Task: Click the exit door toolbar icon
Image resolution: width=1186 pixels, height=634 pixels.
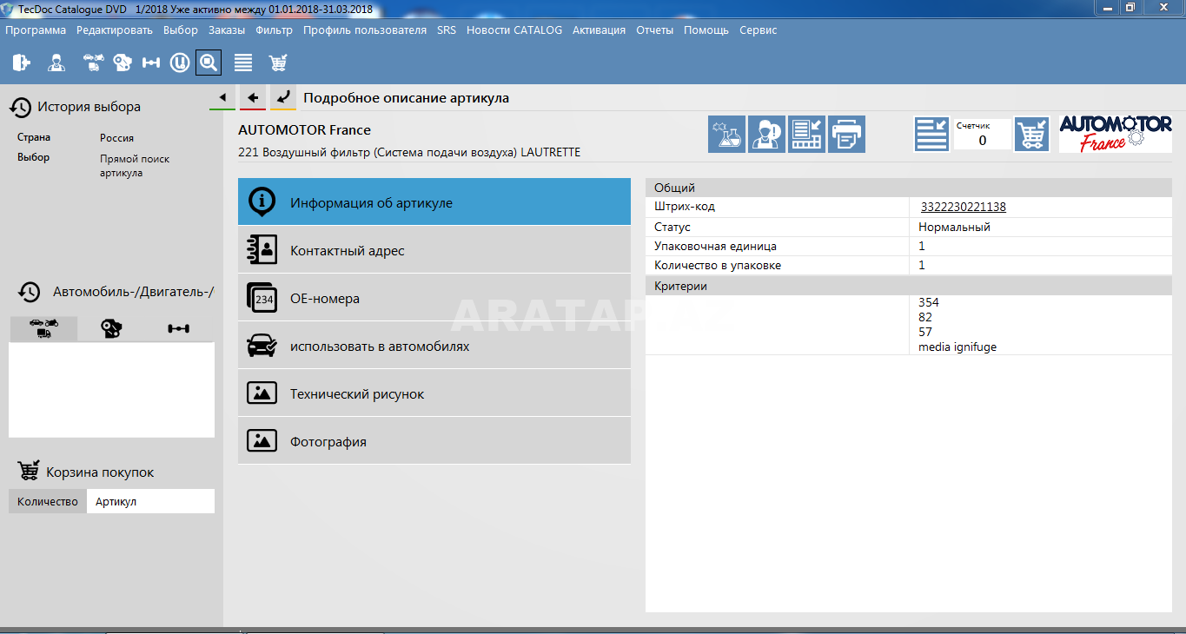Action: click(x=22, y=63)
